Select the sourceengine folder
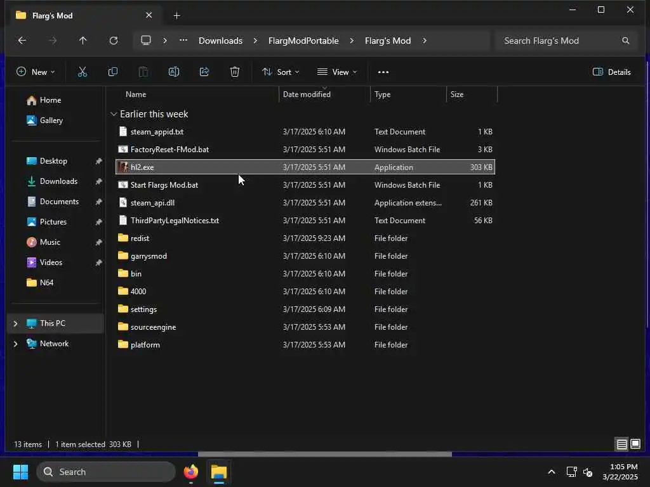 pos(305,327)
